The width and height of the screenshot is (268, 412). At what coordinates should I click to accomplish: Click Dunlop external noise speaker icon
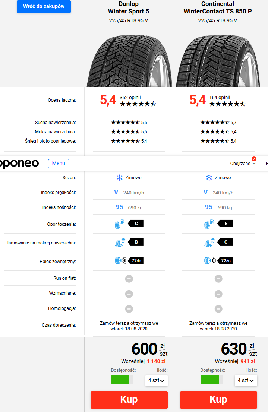click(x=120, y=261)
